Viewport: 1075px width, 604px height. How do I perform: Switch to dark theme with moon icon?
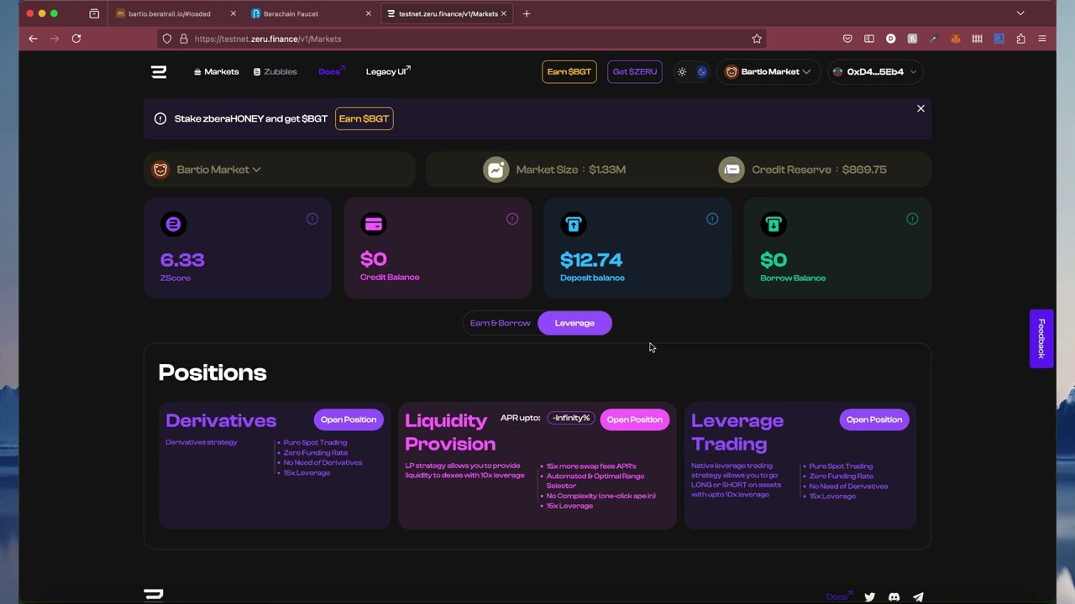tap(702, 72)
